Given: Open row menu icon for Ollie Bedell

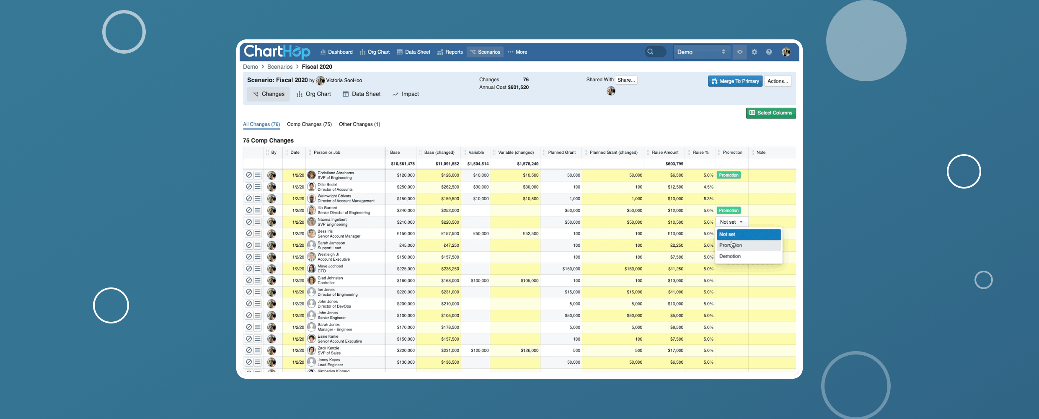Looking at the screenshot, I should click(258, 187).
